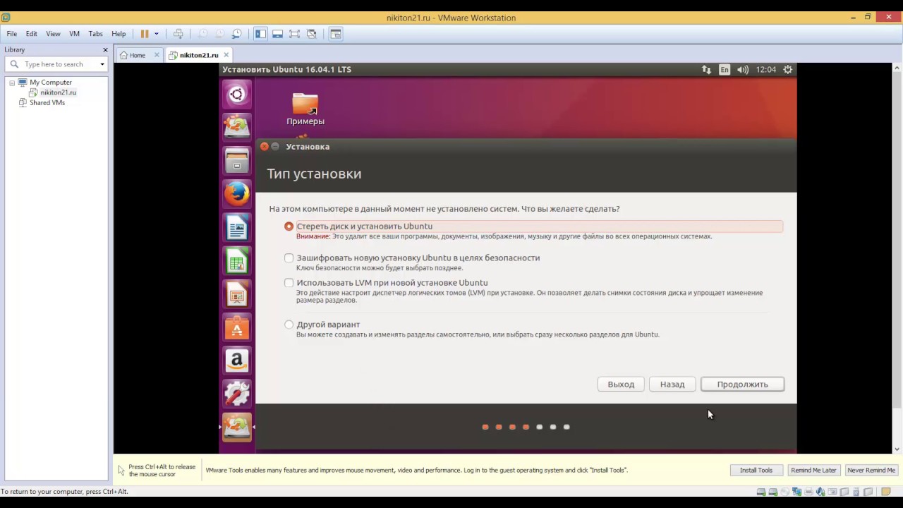
Task: Open the Tabs menu
Action: [x=96, y=34]
